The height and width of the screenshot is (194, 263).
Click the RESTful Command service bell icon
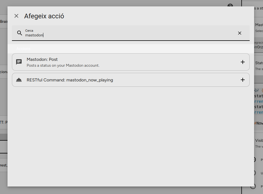[19, 80]
